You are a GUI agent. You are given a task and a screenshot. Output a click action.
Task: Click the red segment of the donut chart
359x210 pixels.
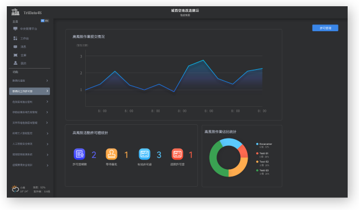click(244, 152)
